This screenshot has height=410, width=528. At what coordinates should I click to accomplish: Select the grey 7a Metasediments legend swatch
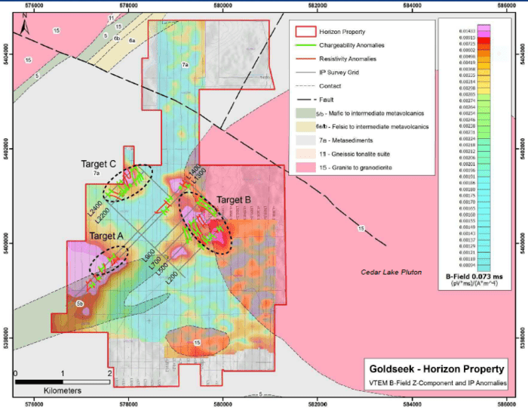click(x=305, y=140)
